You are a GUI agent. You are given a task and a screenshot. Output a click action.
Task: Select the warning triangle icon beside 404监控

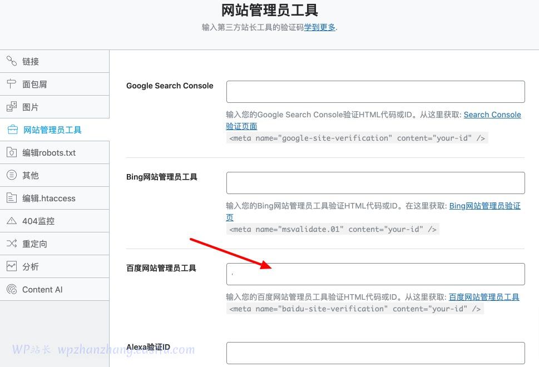click(x=12, y=221)
